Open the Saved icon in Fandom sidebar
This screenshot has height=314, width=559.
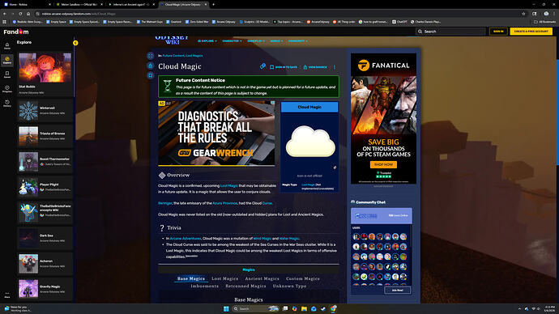click(7, 74)
